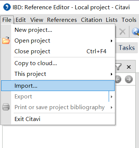Click the gray back arrow button
Viewport: 139px width, 148px height.
click(x=118, y=79)
